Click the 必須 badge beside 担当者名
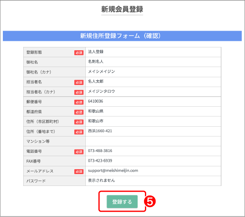 click(79, 83)
